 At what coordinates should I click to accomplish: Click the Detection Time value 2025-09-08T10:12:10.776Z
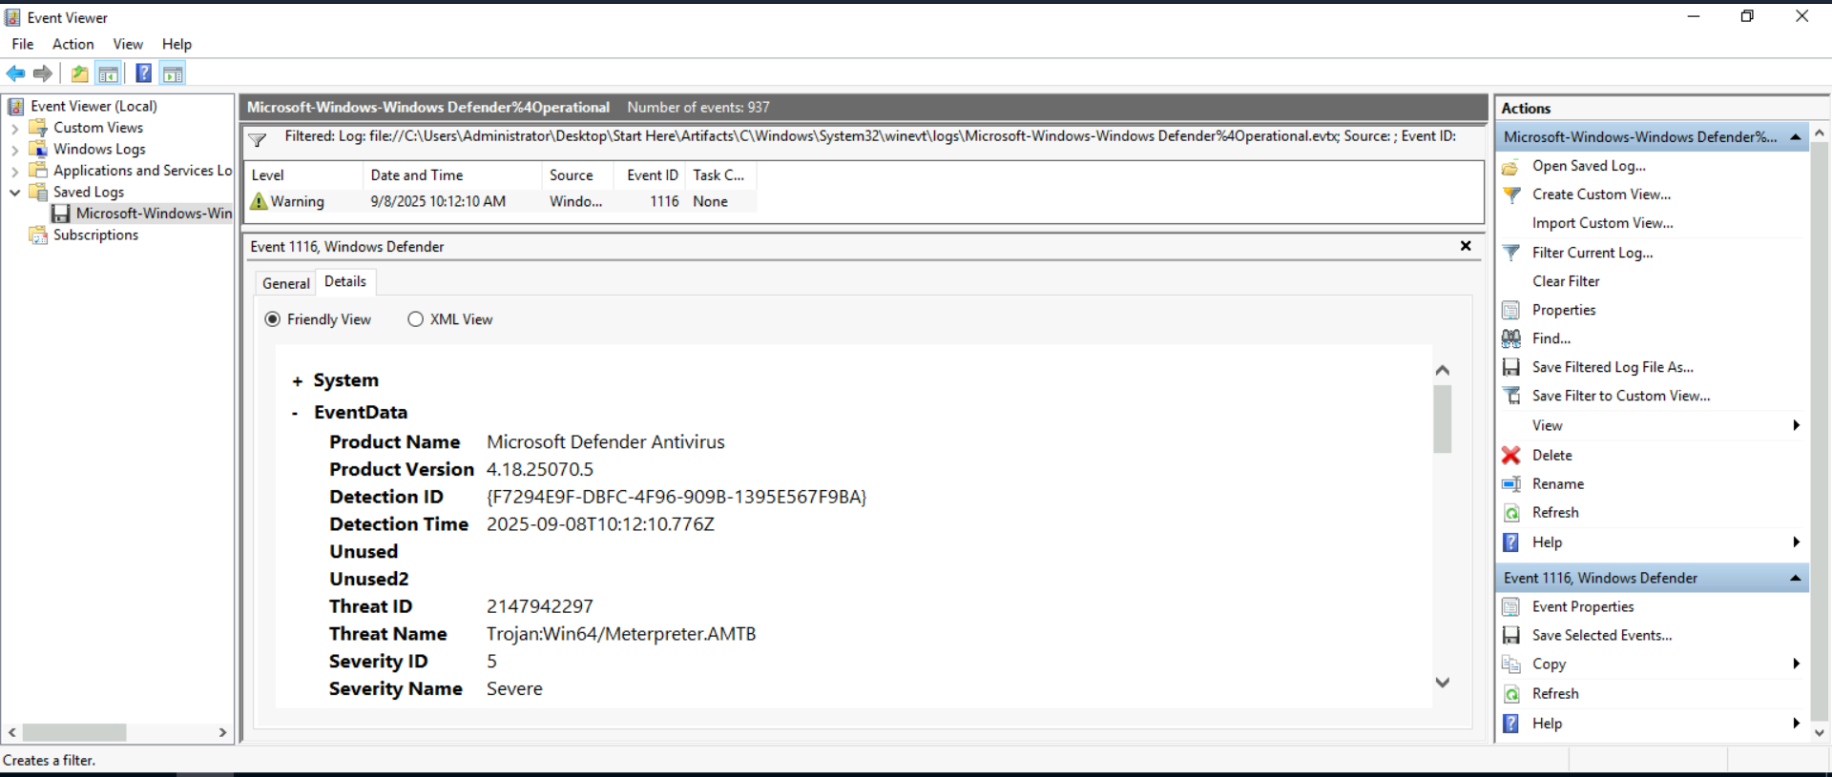pyautogui.click(x=600, y=524)
